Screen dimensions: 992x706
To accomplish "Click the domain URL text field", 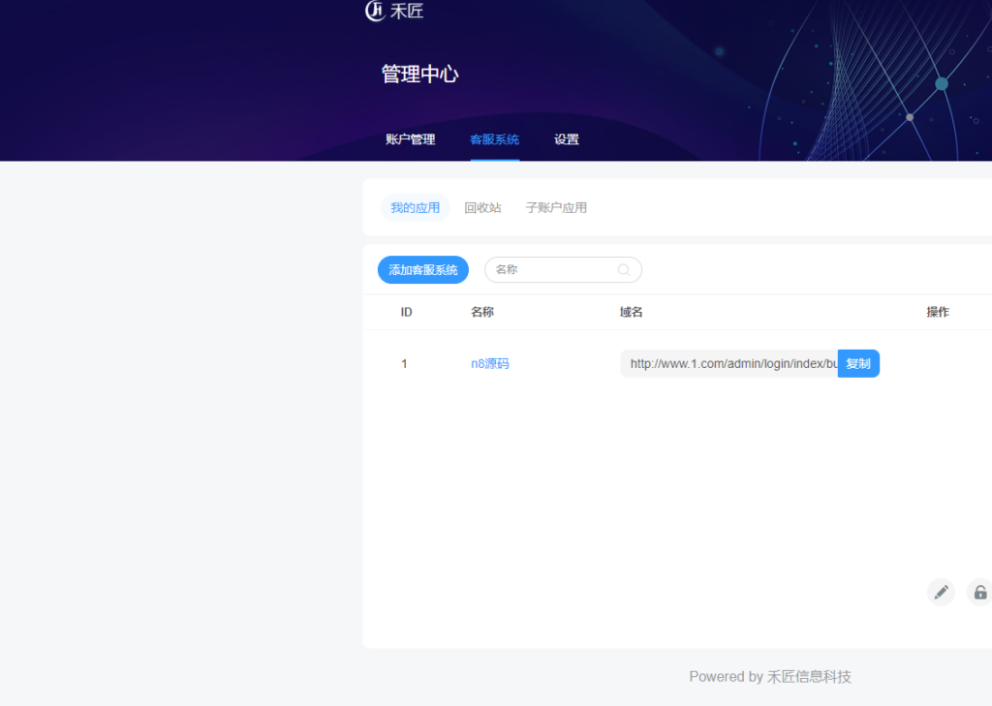I will 728,364.
